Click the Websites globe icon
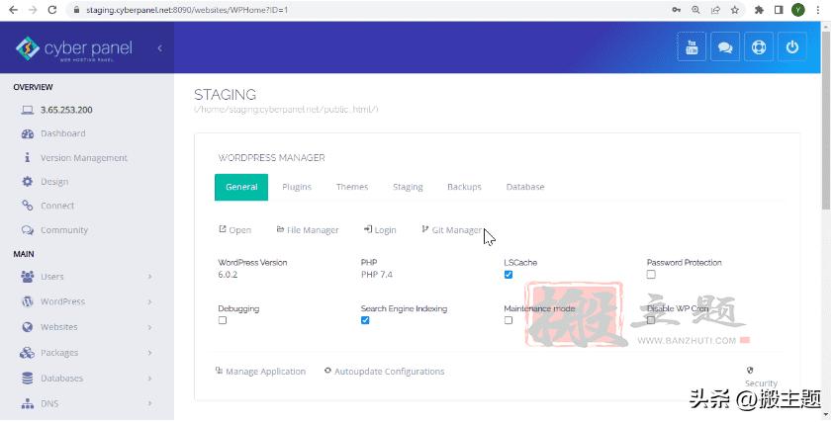This screenshot has width=834, height=422. pos(27,327)
